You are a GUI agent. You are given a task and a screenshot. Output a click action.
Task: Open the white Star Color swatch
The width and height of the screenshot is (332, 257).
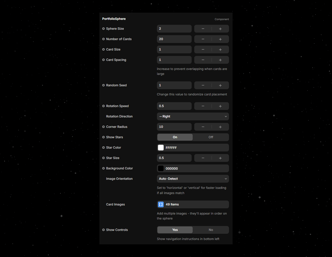161,148
